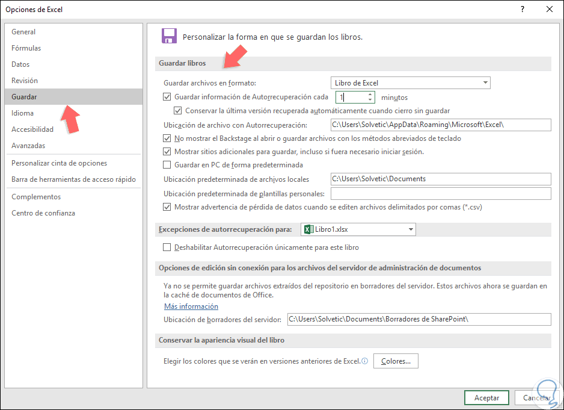The width and height of the screenshot is (564, 410).
Task: Click the server drafts location field
Action: 419,319
